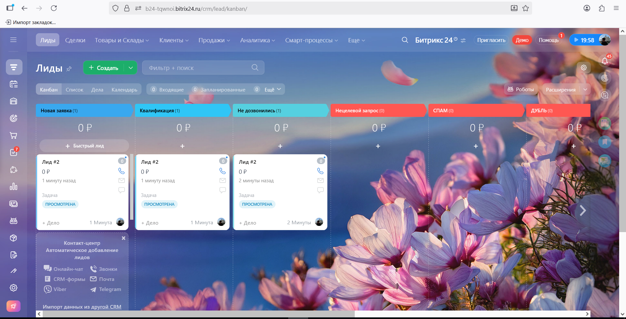Viewport: 626px width, 319px height.
Task: Open the hamburger menu in left sidebar
Action: [x=13, y=40]
